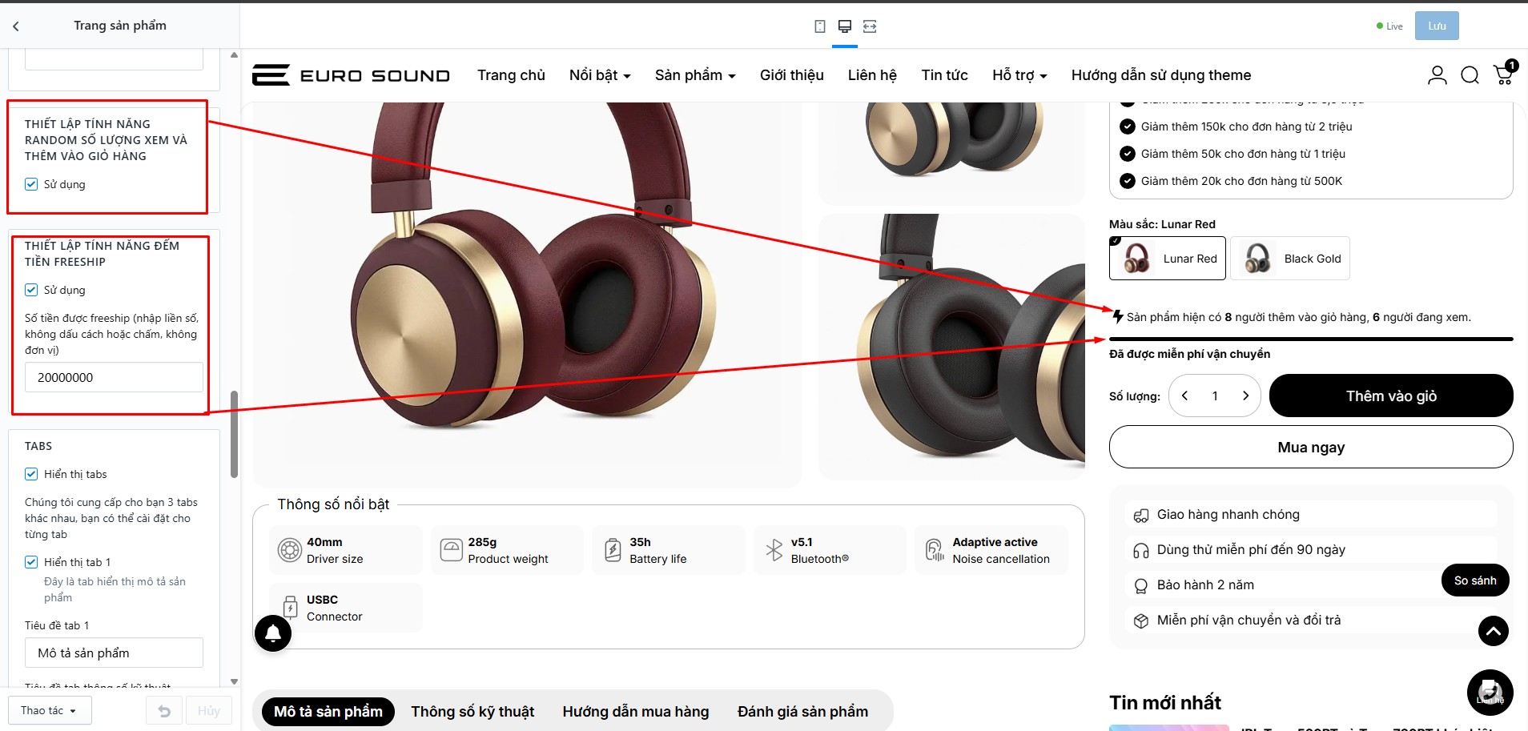This screenshot has width=1528, height=731.
Task: Open Hướng dẫn sử dụng theme page
Action: pos(1161,75)
